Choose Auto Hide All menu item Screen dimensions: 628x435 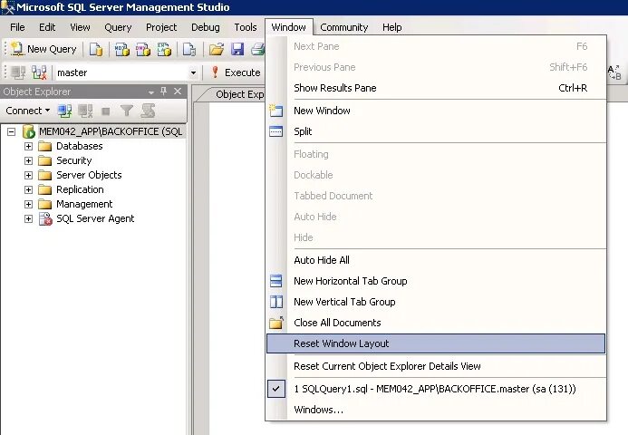click(437, 260)
